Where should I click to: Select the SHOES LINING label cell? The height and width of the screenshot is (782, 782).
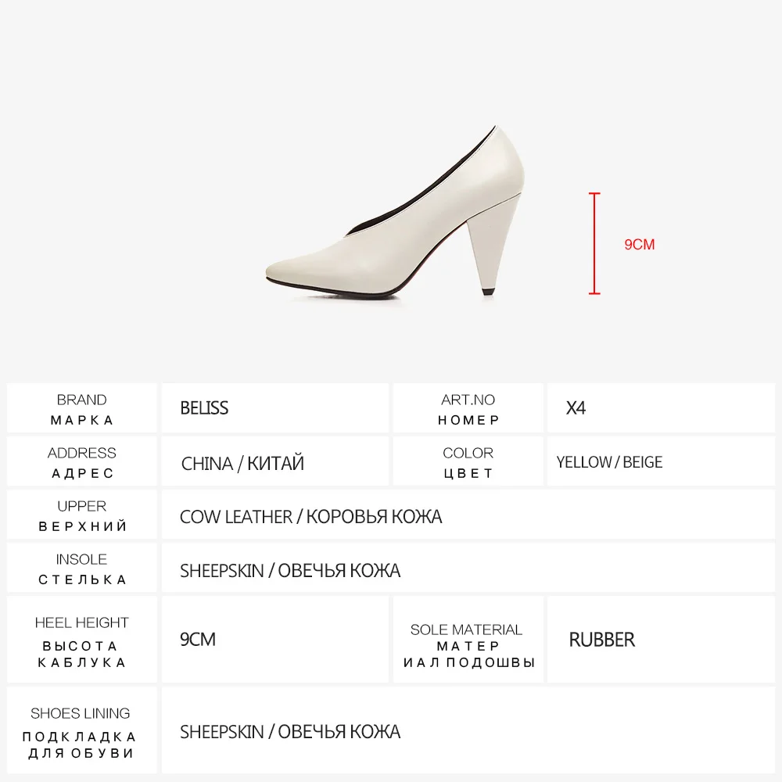[x=82, y=730]
